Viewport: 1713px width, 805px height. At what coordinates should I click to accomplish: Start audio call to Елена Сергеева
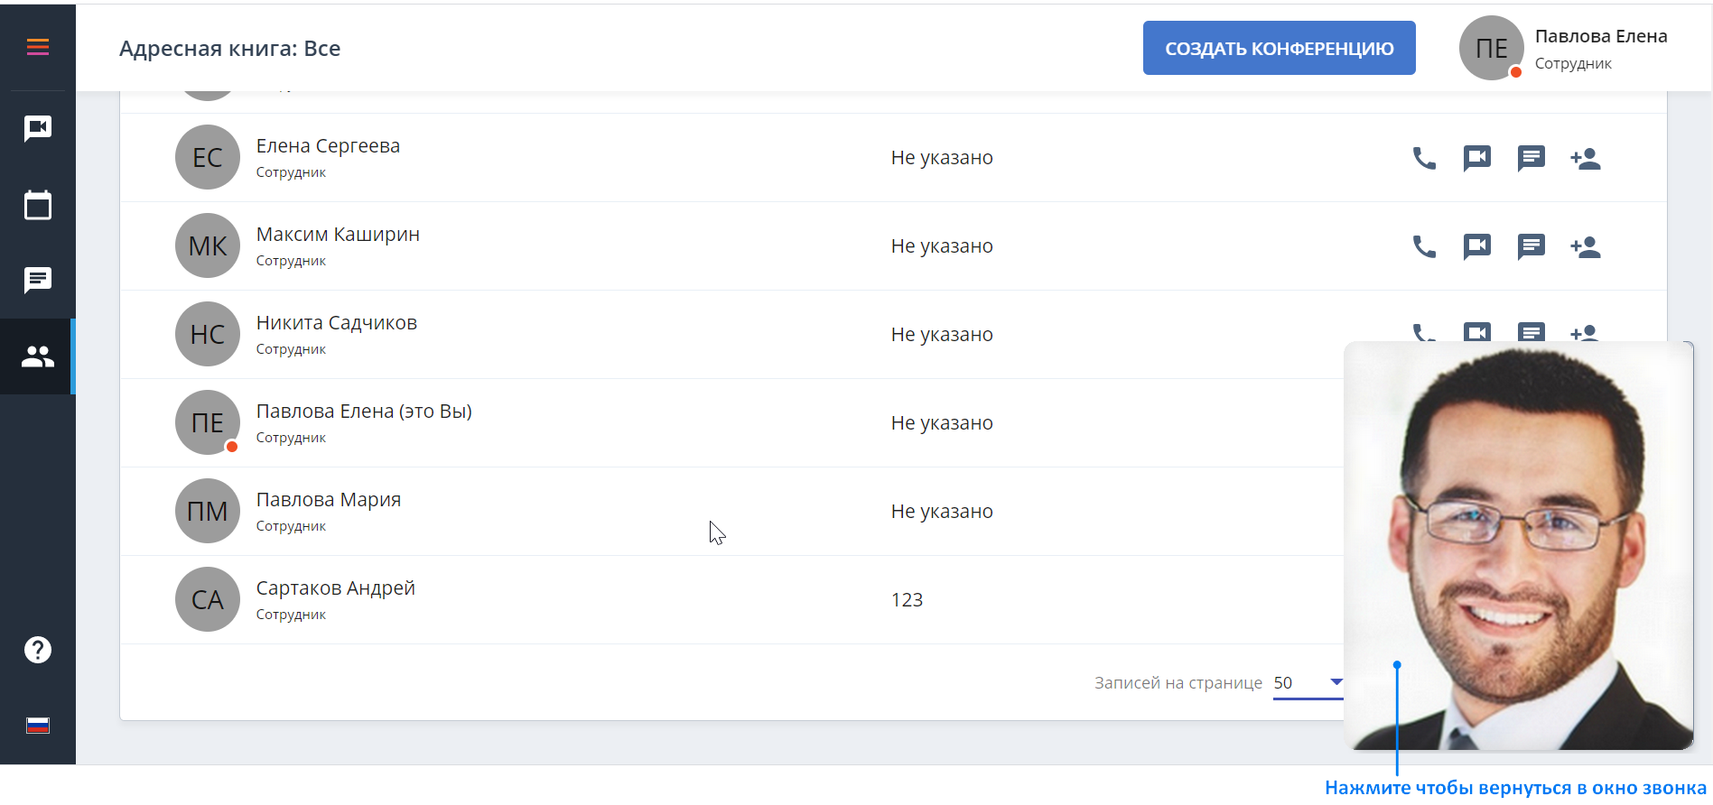tap(1424, 158)
